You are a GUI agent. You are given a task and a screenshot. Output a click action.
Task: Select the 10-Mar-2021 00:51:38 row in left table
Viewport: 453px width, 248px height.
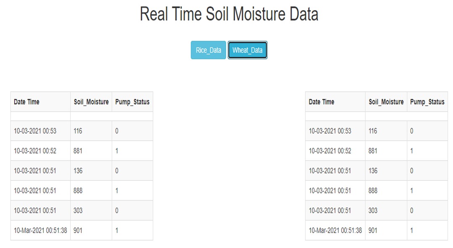point(40,230)
